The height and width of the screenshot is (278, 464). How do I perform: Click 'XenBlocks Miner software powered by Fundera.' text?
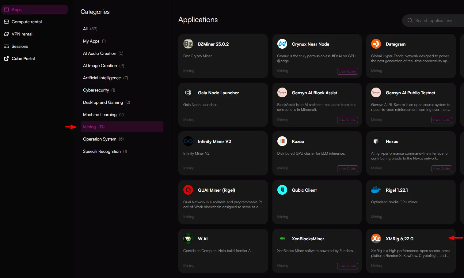point(315,251)
